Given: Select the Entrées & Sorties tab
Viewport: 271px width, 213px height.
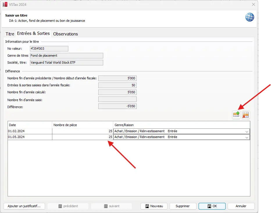Looking at the screenshot, I should click(33, 33).
